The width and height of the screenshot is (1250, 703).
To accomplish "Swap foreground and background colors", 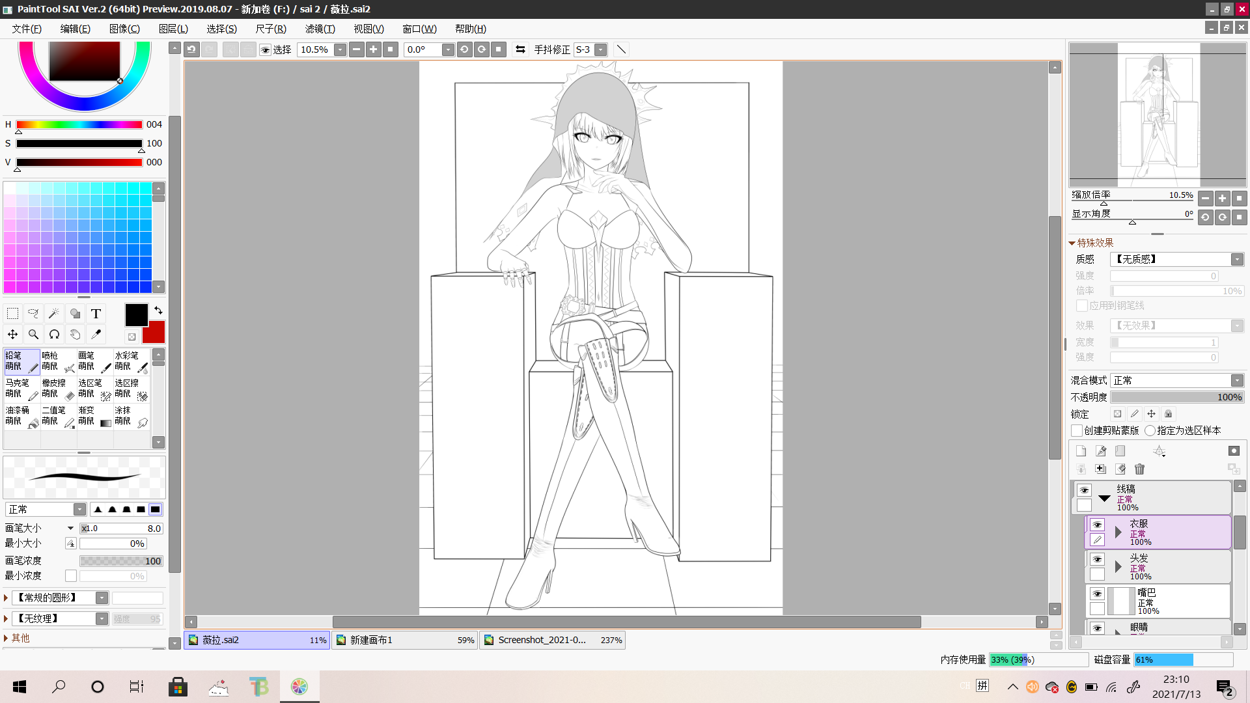I will coord(158,310).
